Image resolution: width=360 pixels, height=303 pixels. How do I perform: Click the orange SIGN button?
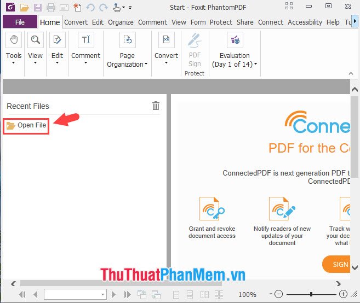pyautogui.click(x=336, y=264)
